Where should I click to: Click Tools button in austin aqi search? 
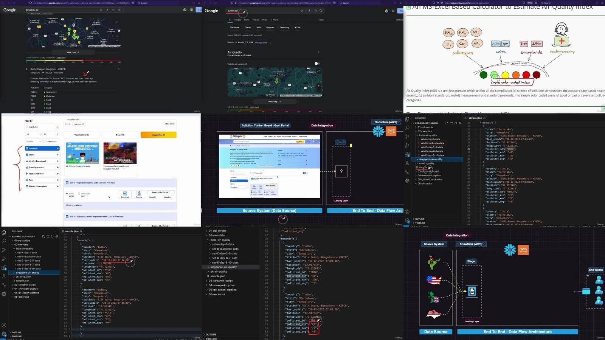tap(321, 20)
